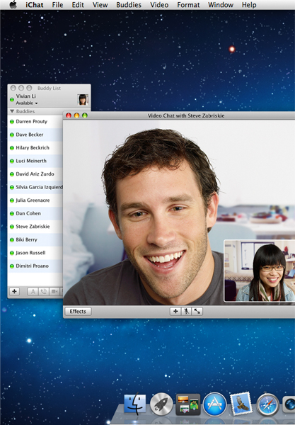Click Vivian Li's name in Buddy List
The height and width of the screenshot is (425, 295).
25,96
